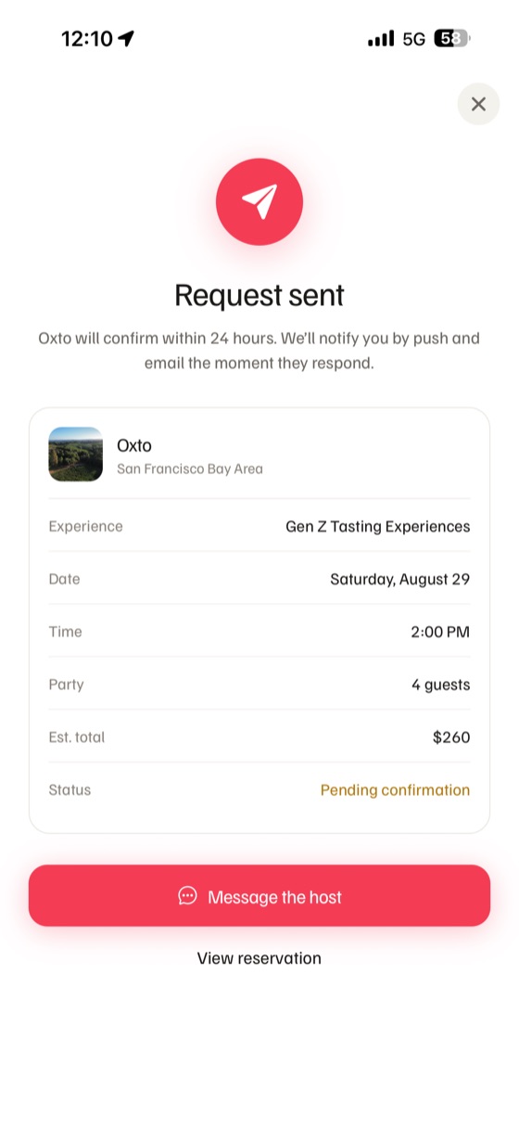This screenshot has width=519, height=1128.
Task: Open the Oxto vineyard thumbnail
Action: [x=75, y=455]
